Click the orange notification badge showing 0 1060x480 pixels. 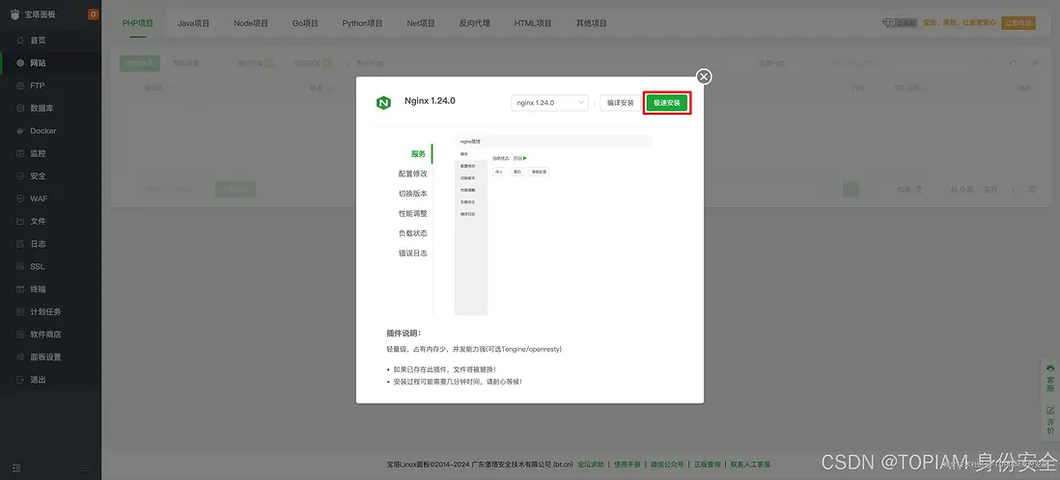(93, 14)
